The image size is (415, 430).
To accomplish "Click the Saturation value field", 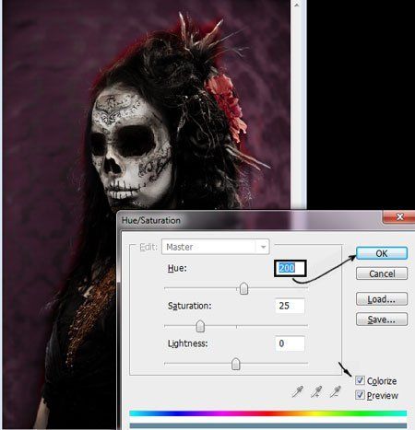I will pyautogui.click(x=290, y=306).
